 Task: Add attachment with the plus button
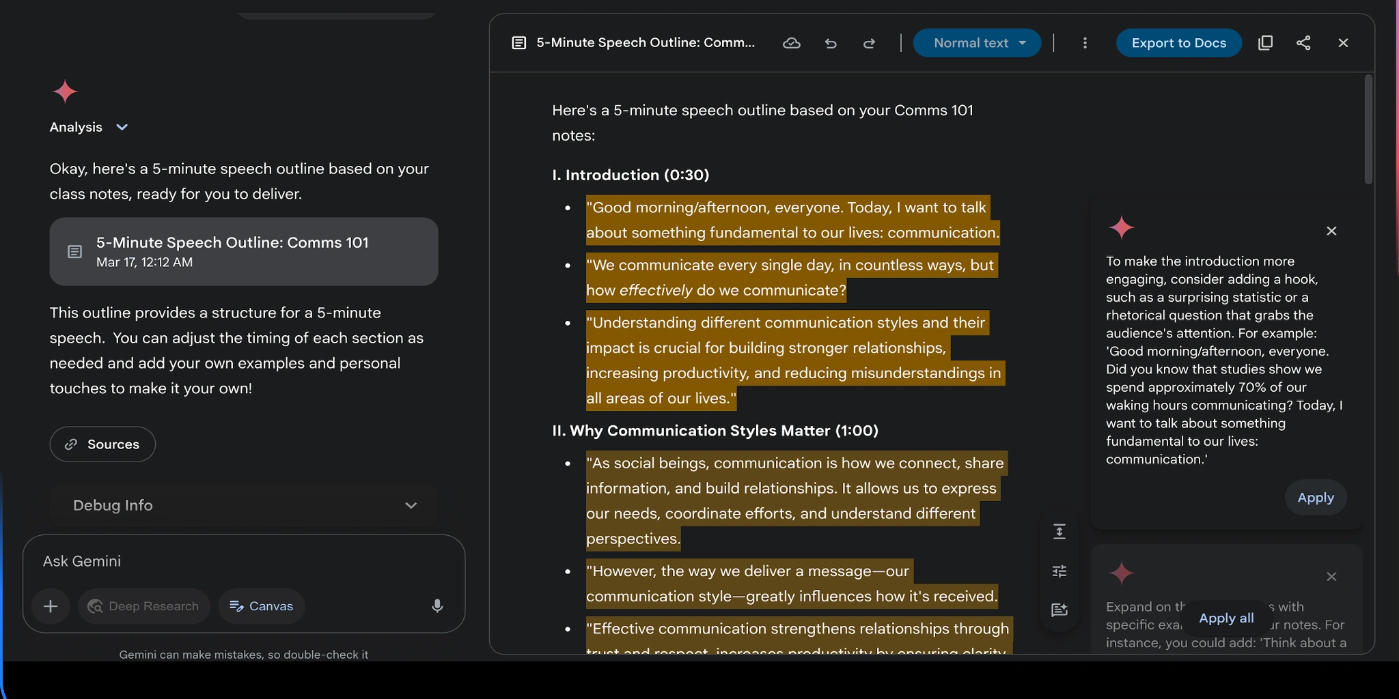[x=51, y=606]
